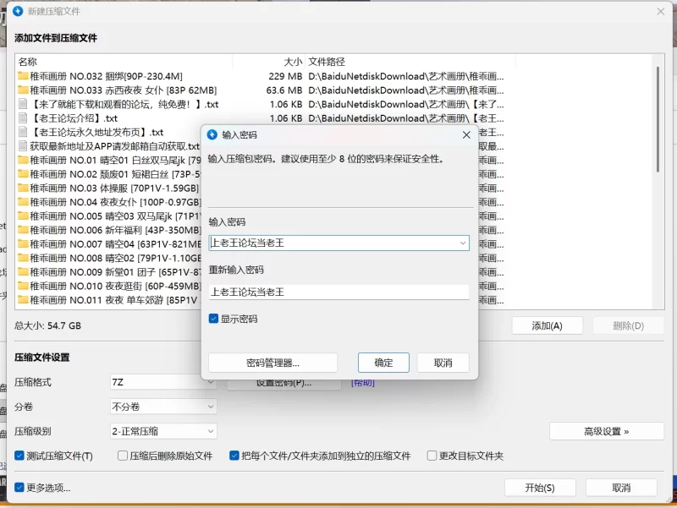Expand the 输入密码 combo box dropdown arrow

(x=462, y=243)
